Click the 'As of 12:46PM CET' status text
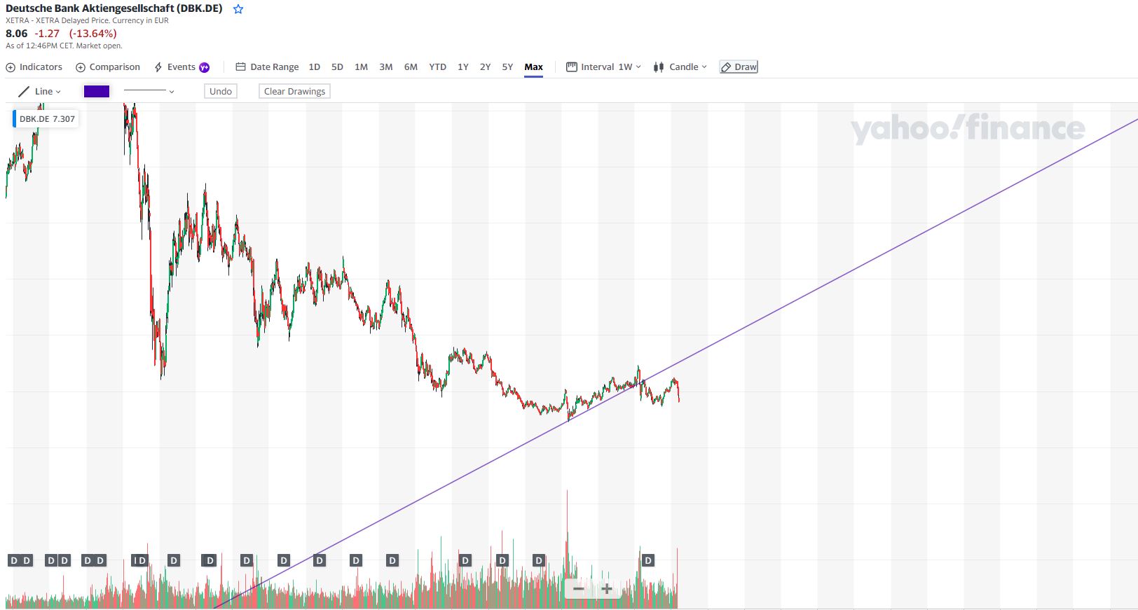This screenshot has height=610, width=1138. pos(64,46)
